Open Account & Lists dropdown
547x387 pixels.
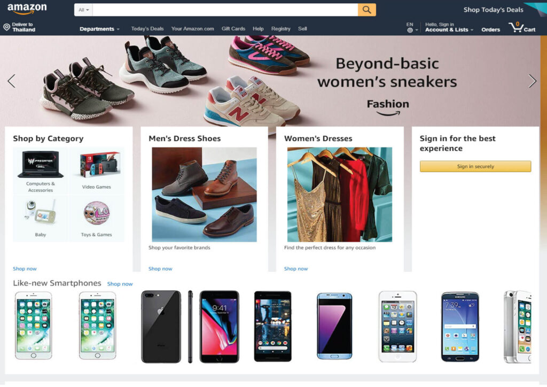[449, 27]
